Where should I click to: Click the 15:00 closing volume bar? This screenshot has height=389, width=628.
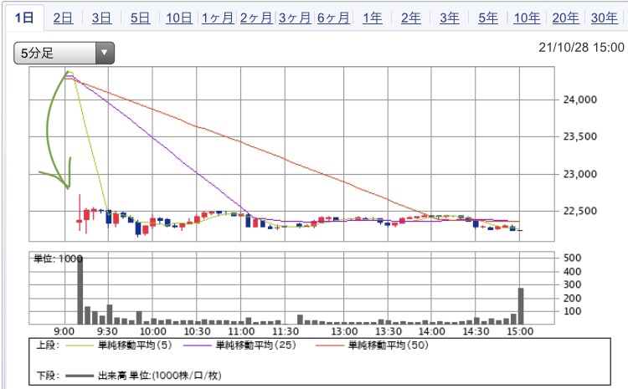click(x=521, y=306)
